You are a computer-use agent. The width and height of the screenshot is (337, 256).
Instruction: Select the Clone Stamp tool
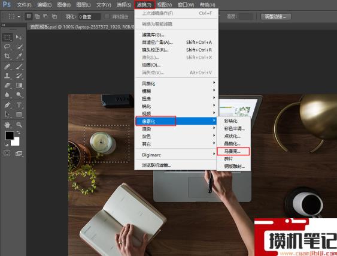point(7,76)
